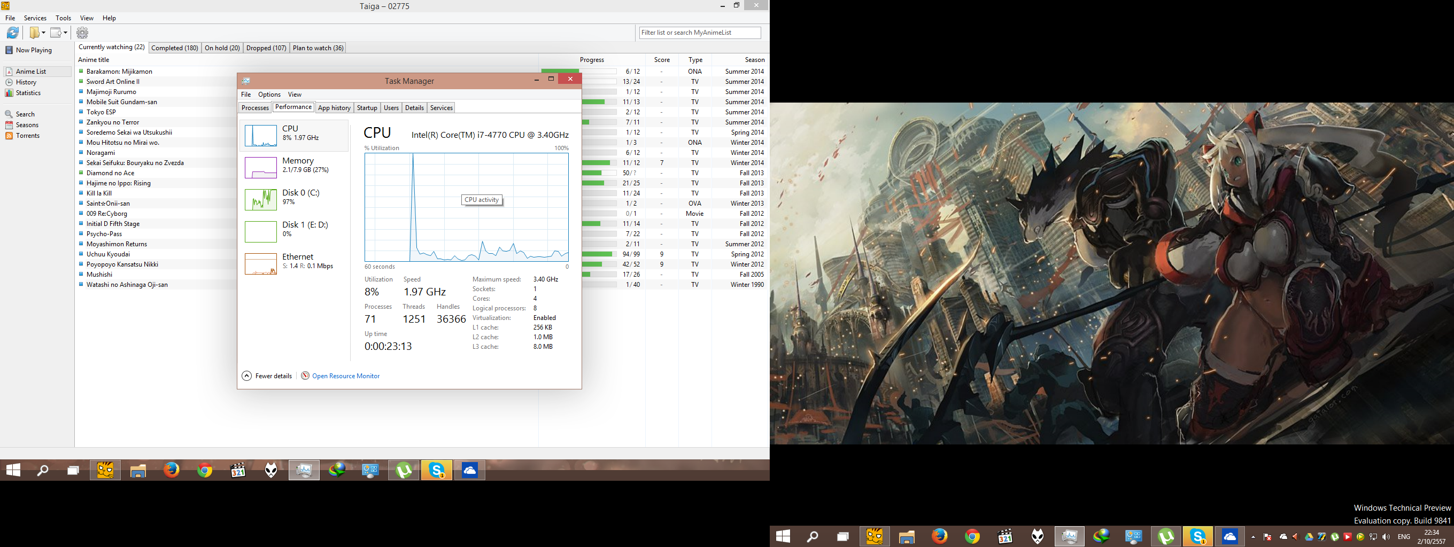The width and height of the screenshot is (1454, 547).
Task: Open Firefox from the left monitor taskbar
Action: pos(172,470)
